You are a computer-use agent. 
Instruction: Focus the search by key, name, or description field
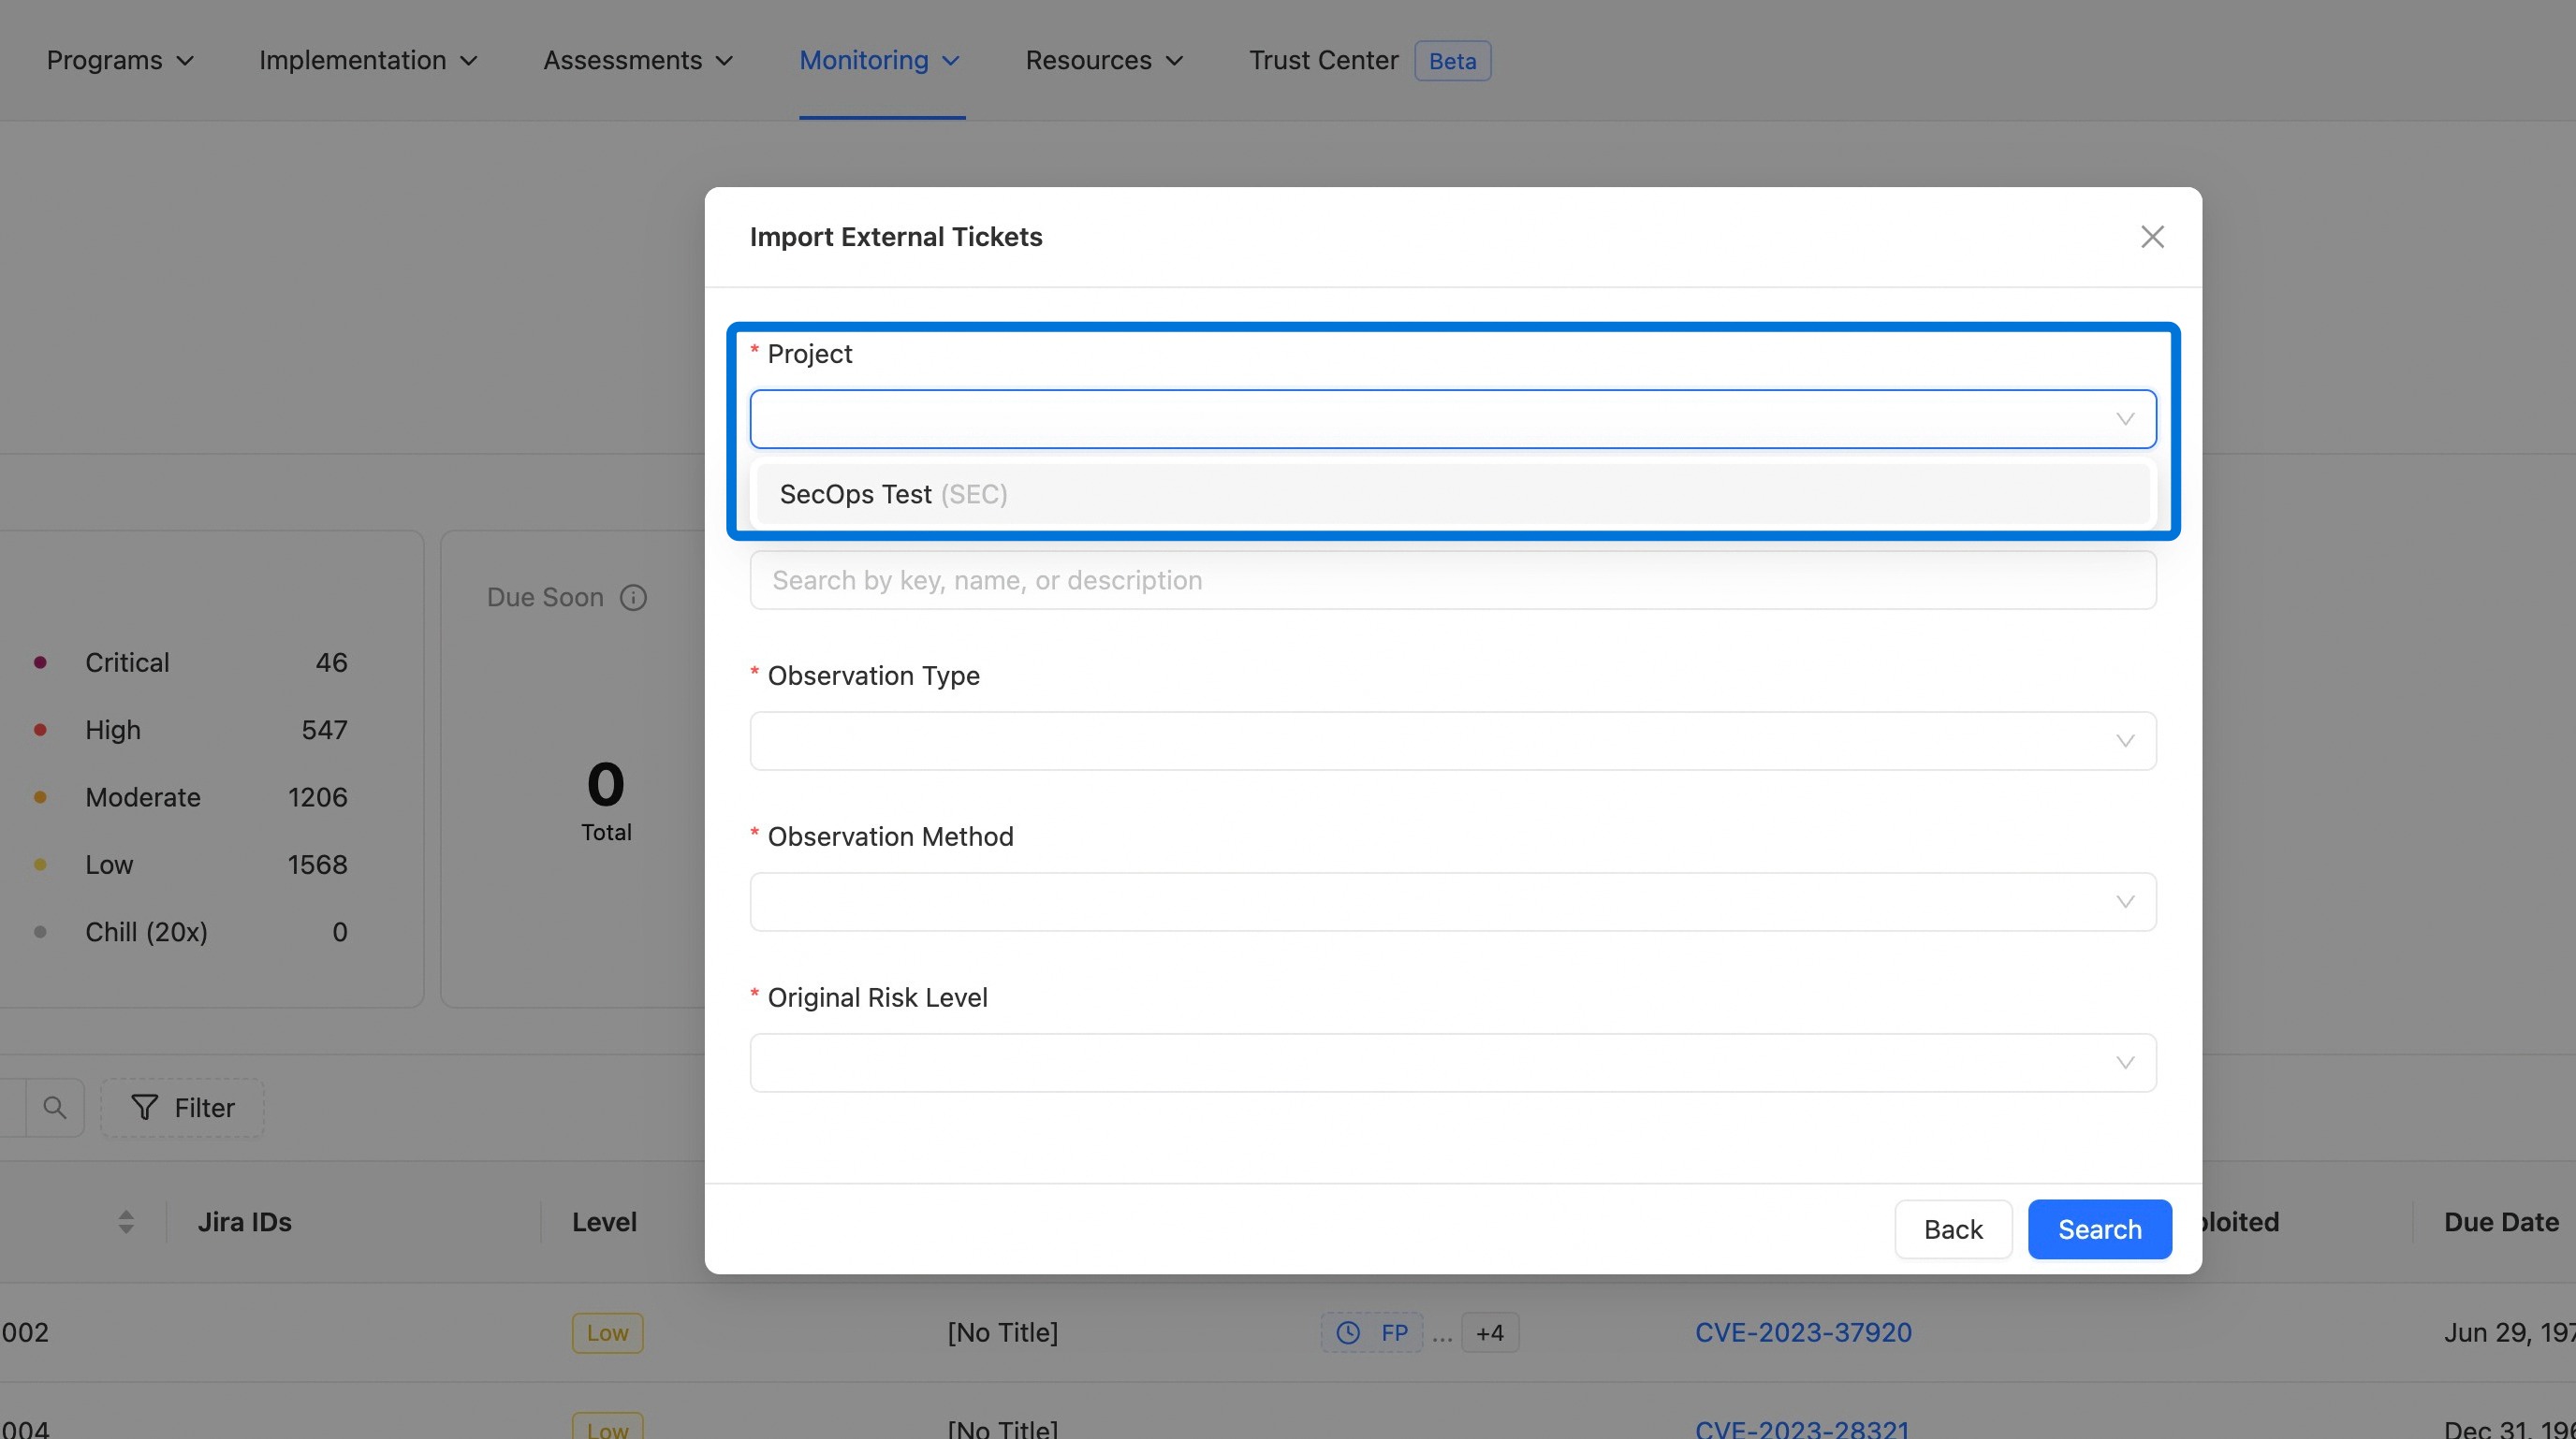(x=1453, y=581)
